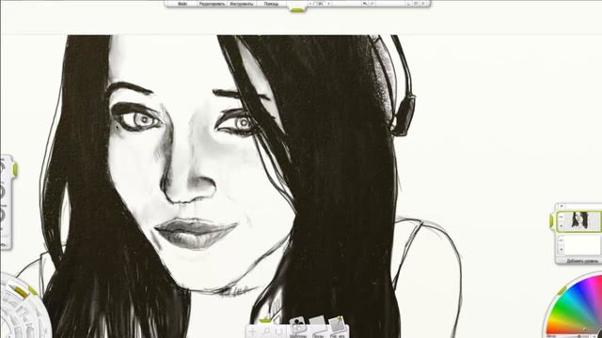Collapse the layers panel via green handle

pyautogui.click(x=552, y=221)
